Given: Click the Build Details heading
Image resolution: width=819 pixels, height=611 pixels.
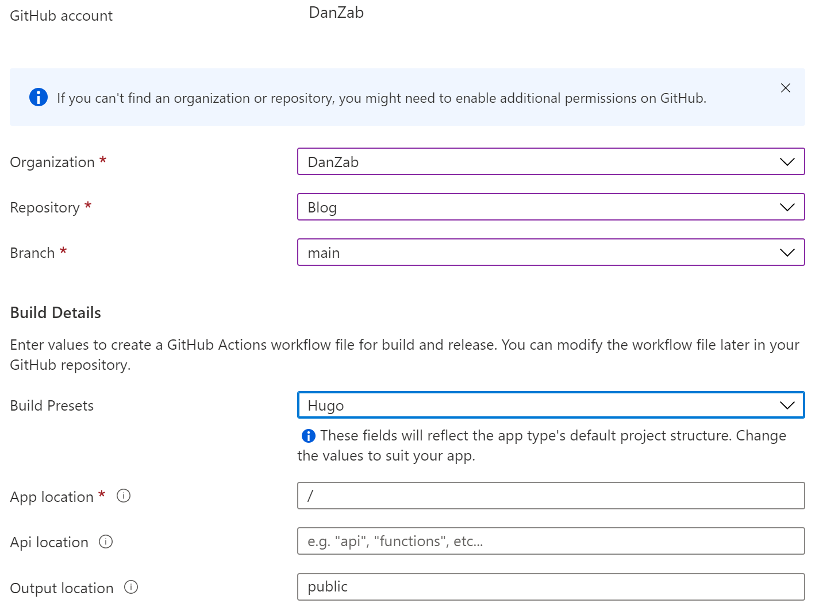Looking at the screenshot, I should (56, 313).
